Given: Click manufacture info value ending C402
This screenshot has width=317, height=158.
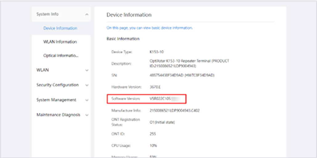Looking at the screenshot, I should click(x=175, y=110).
